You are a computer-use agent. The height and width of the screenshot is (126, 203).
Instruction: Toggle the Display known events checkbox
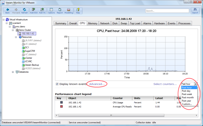(x=57, y=84)
